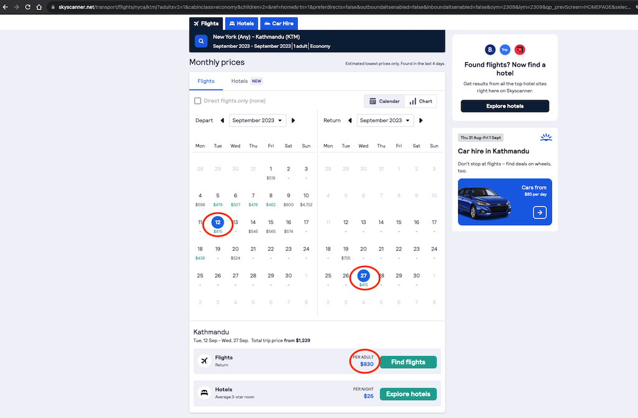Switch to the Car Hire tab
Image resolution: width=638 pixels, height=418 pixels.
(279, 23)
